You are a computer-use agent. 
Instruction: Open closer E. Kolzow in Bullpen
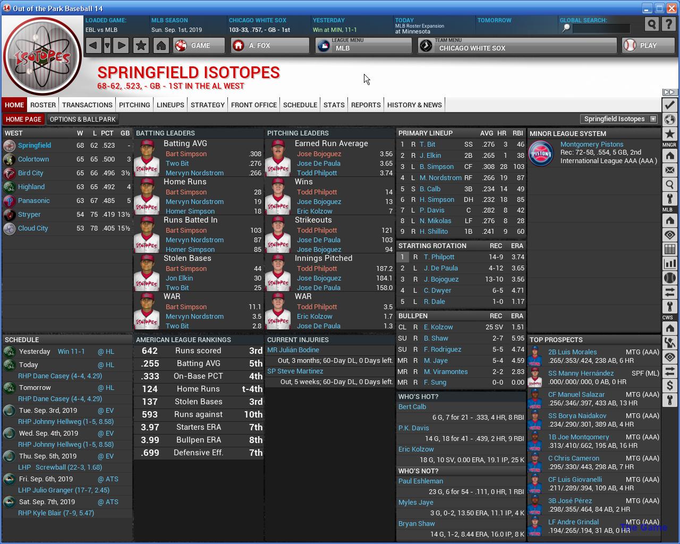coord(438,327)
